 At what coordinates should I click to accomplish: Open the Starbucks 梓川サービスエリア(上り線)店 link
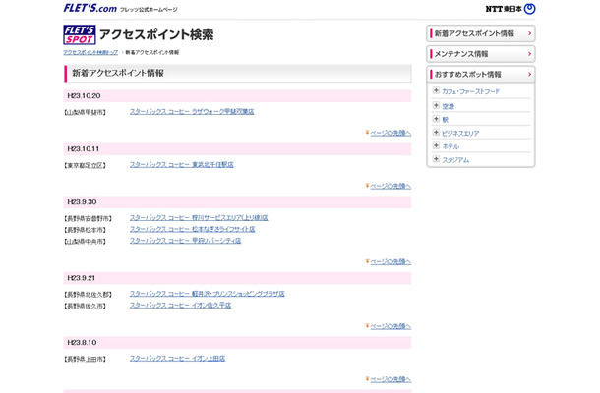199,218
